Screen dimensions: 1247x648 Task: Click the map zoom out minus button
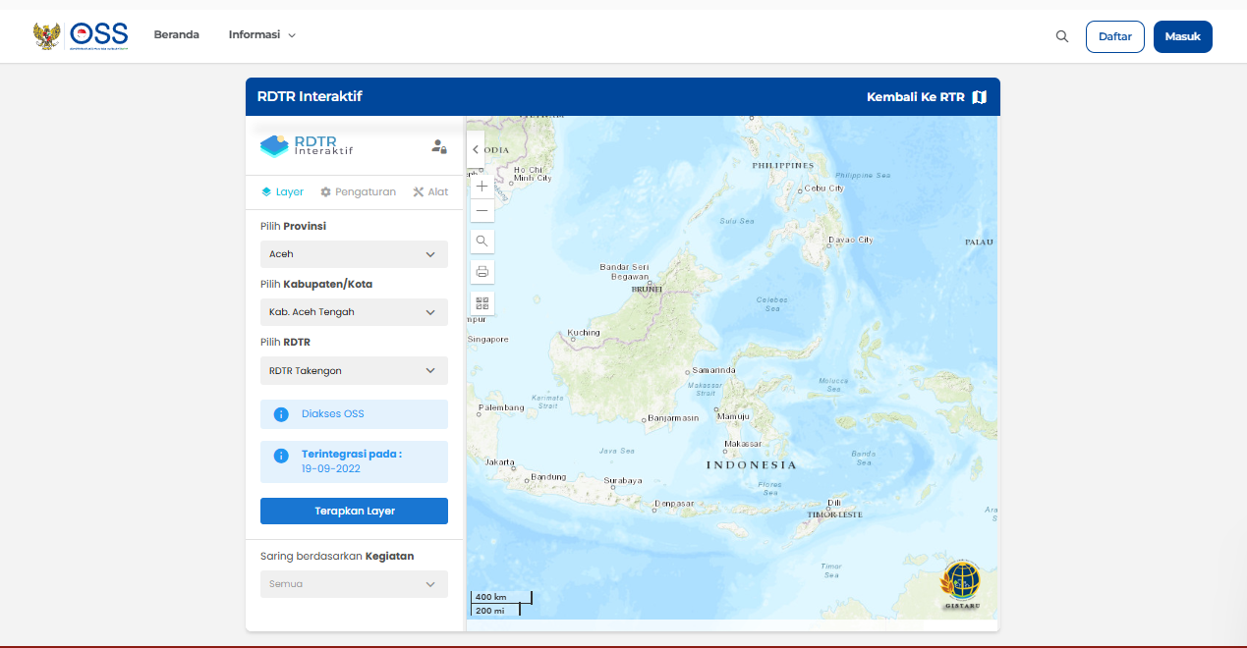click(482, 210)
